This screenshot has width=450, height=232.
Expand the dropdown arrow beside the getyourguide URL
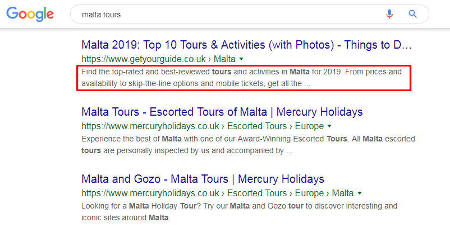point(241,59)
